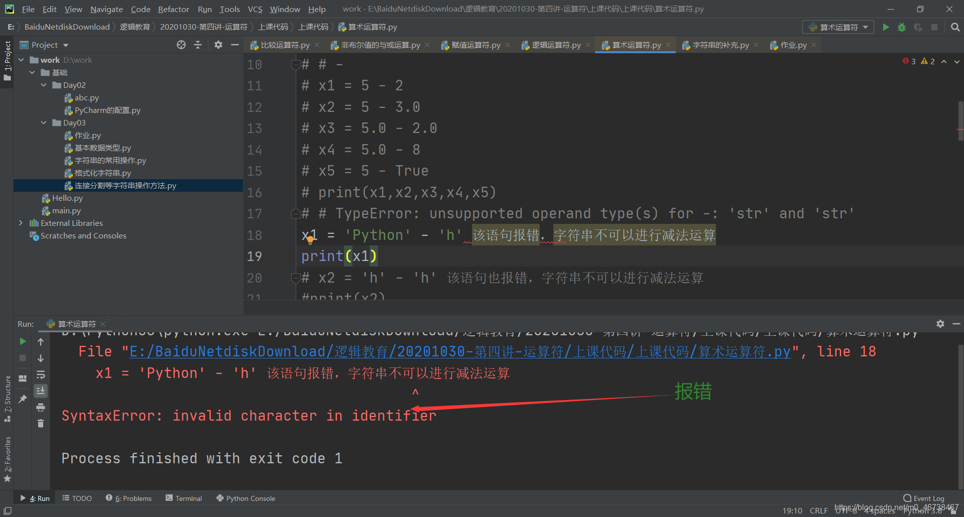Collapse the Day02 folder
964x517 pixels.
pos(44,85)
